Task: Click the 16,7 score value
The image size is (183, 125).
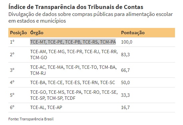Action: point(125,107)
